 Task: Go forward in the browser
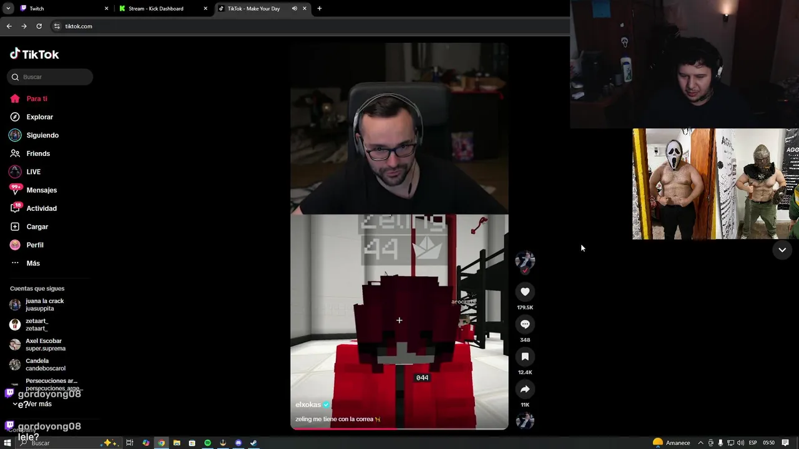24,26
